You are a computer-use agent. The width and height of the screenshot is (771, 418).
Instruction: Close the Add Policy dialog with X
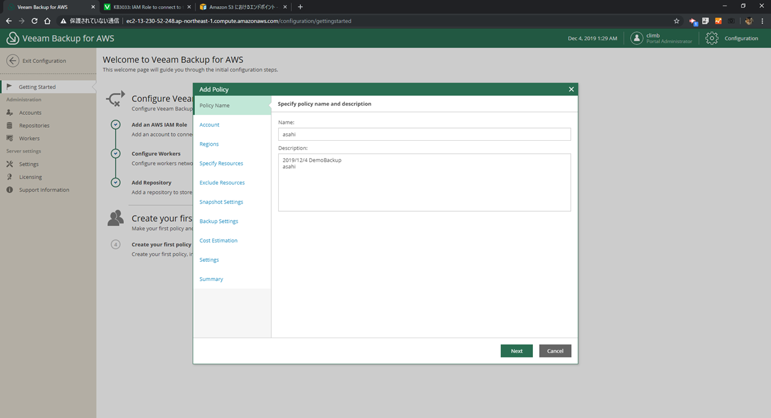point(571,90)
